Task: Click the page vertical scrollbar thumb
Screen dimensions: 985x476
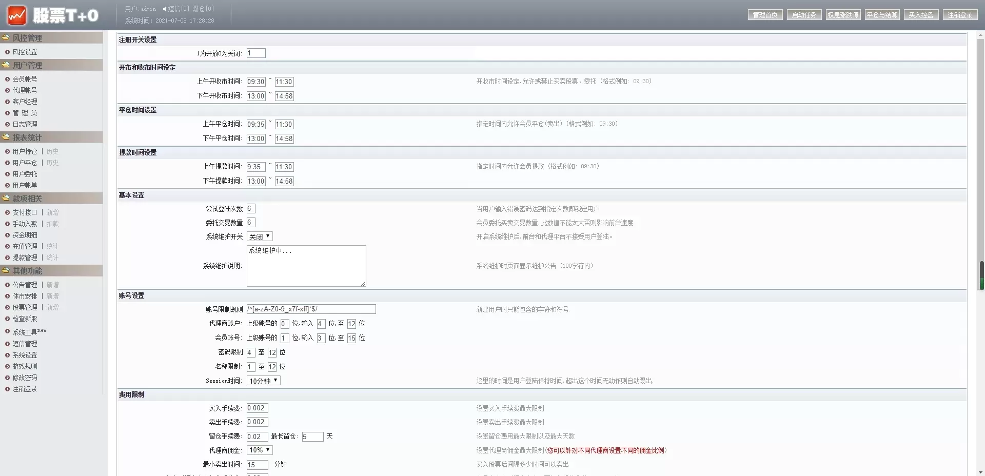Action: 981,276
